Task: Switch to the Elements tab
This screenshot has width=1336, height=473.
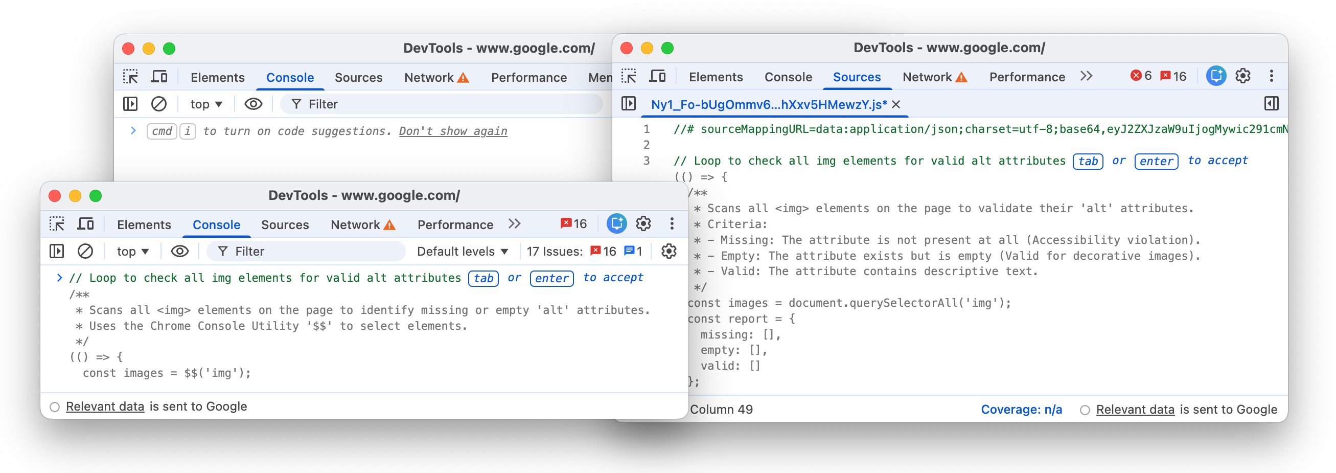Action: 144,224
